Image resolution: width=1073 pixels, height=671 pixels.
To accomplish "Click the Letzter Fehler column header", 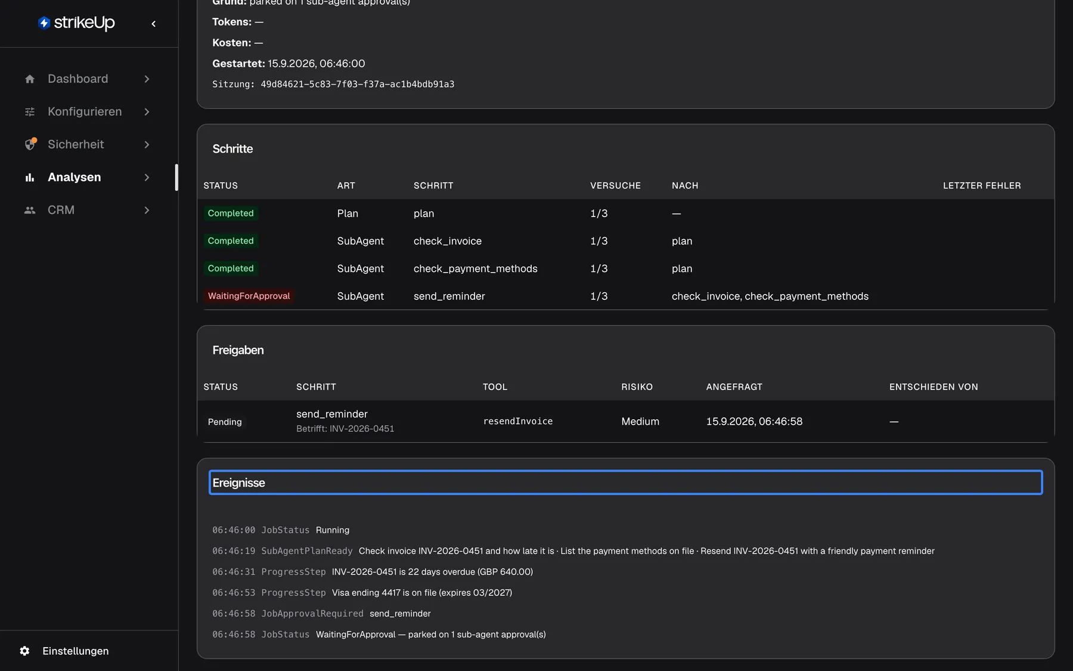I will [x=982, y=185].
